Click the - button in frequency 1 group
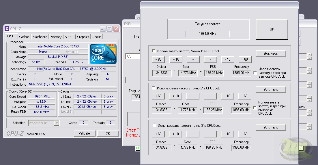Screen dimensions: 318x165 (x=211, y=60)
